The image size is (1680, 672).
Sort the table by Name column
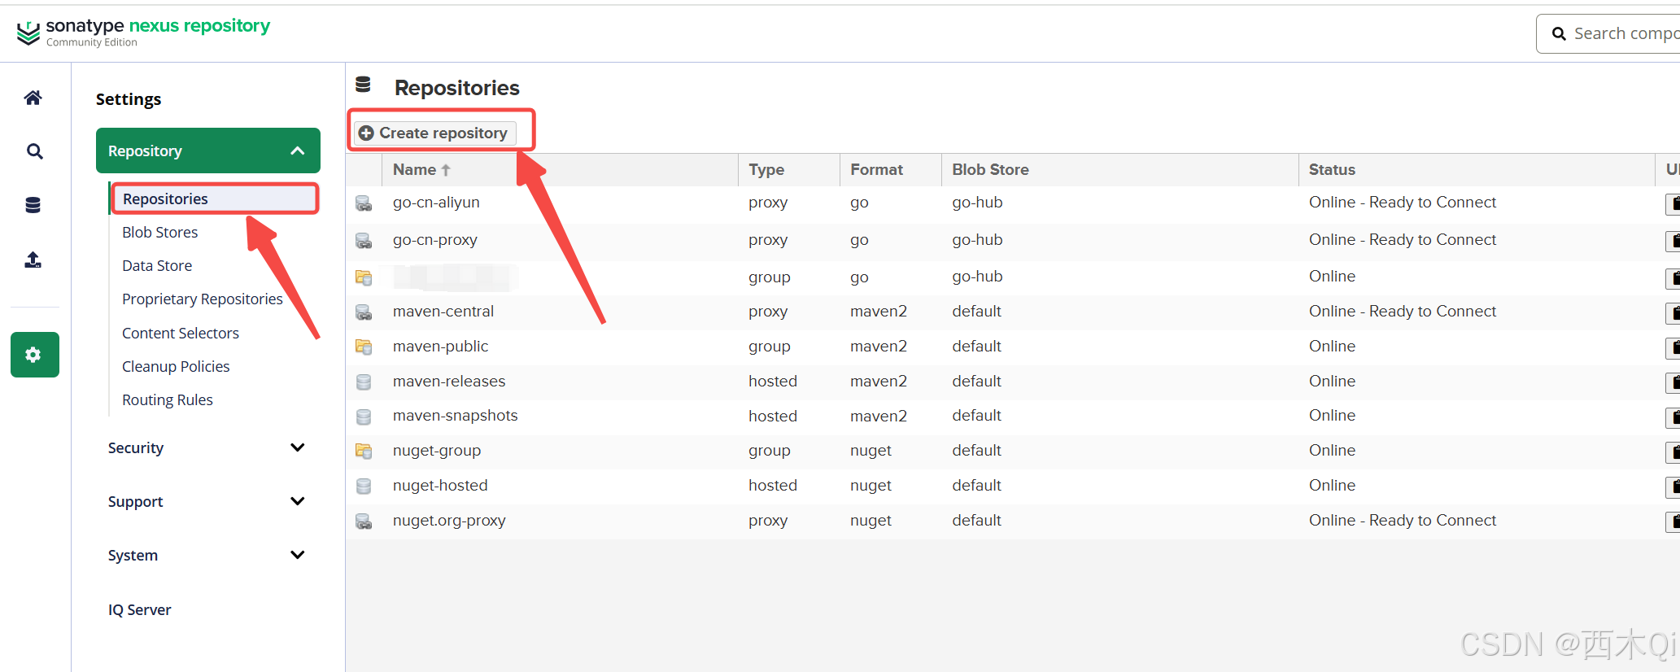[560, 170]
